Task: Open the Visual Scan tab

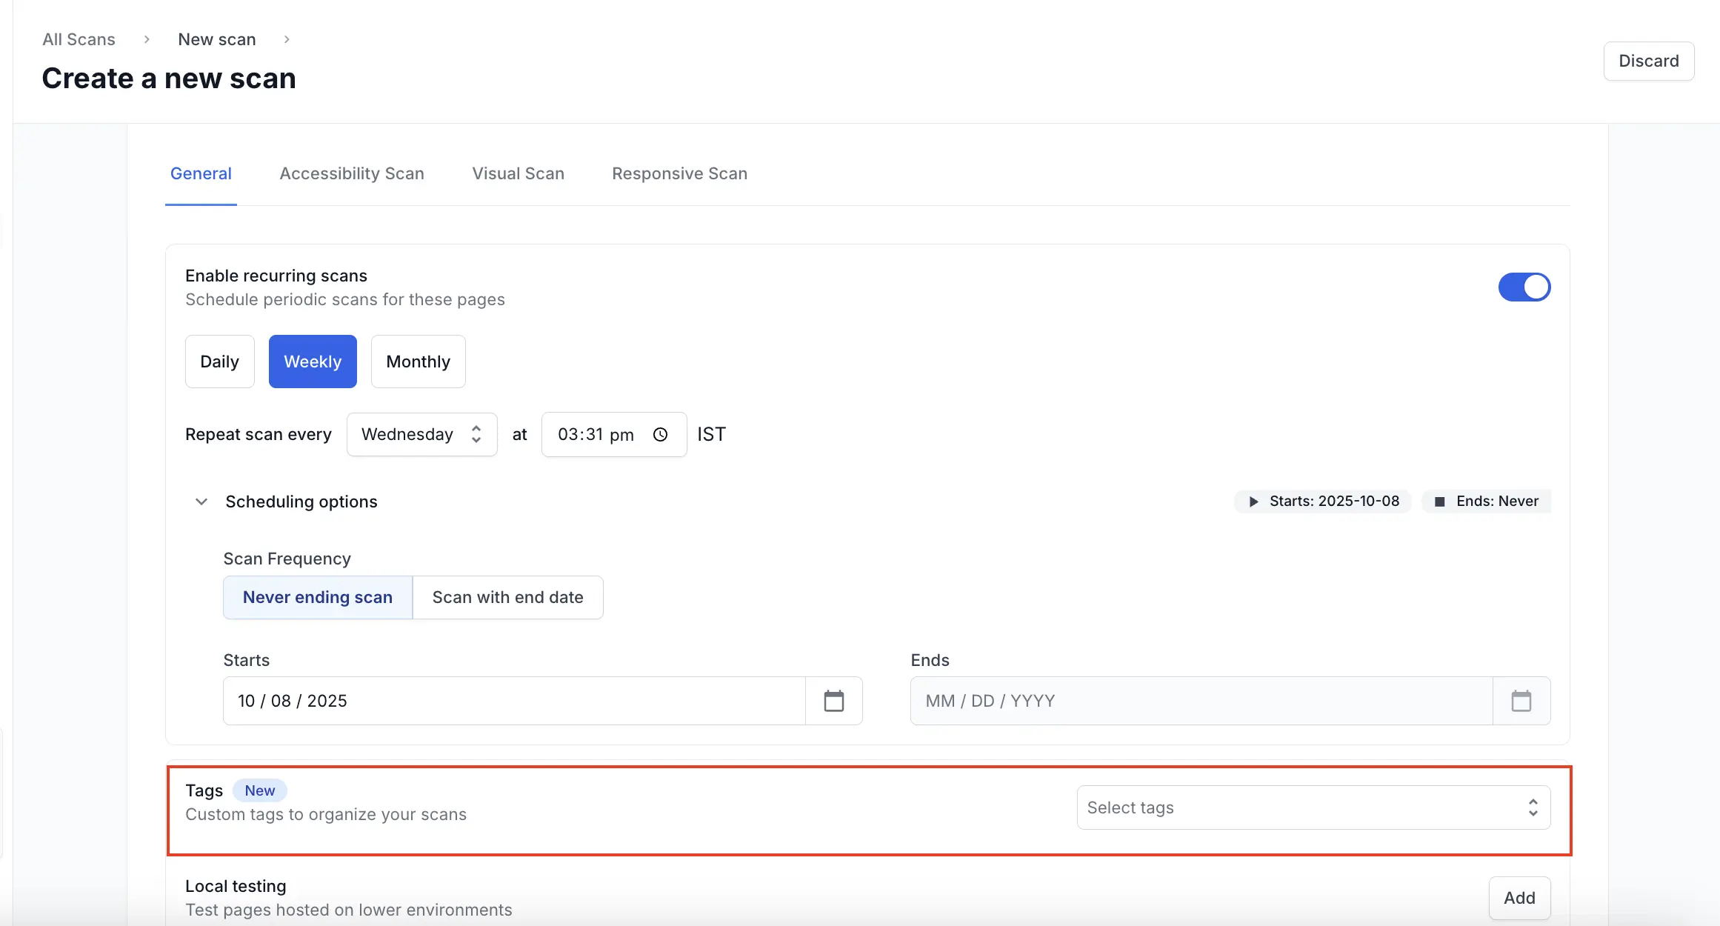Action: pos(518,174)
